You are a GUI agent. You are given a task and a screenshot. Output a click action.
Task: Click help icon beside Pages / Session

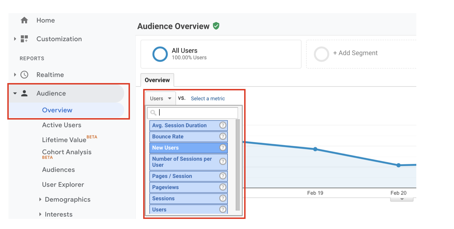223,176
